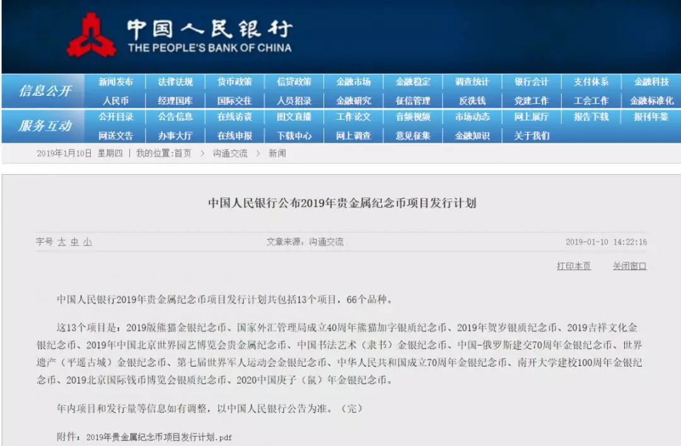Open 公开目录 under 服务互动
This screenshot has width=681, height=446.
(115, 117)
